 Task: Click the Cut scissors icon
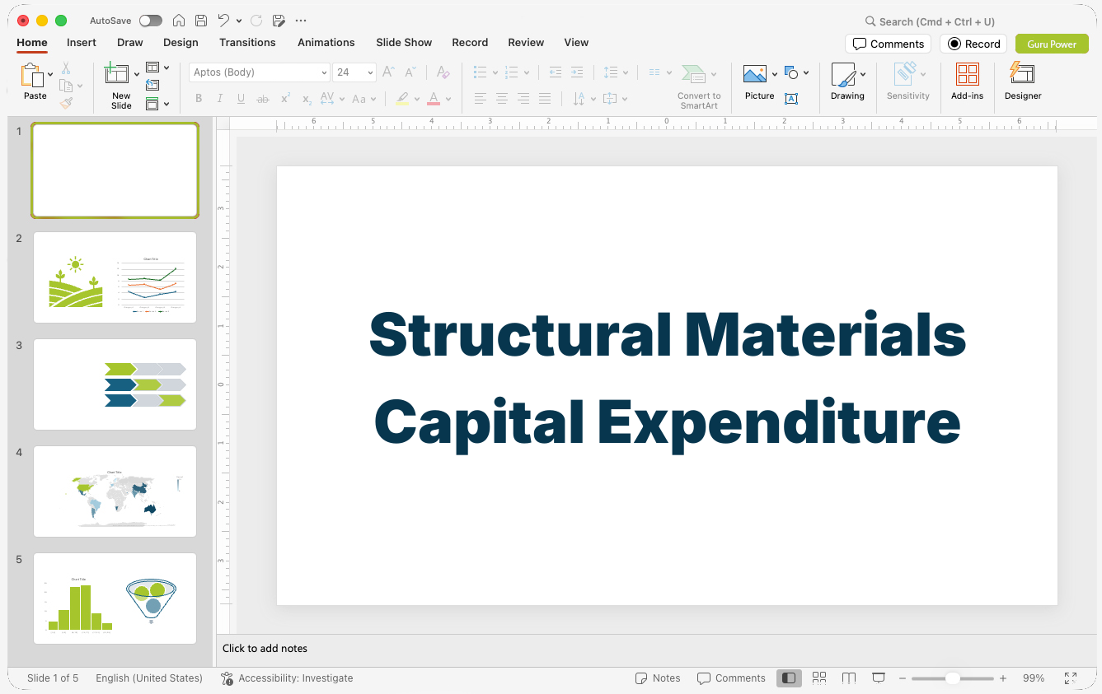coord(66,68)
